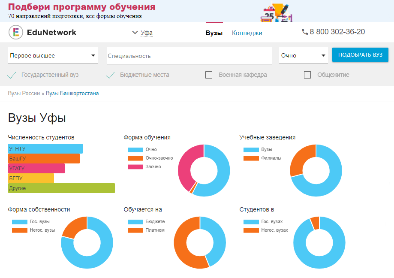The image size is (394, 278).
Task: Click the chevron next to Уфа
Action: 135,33
